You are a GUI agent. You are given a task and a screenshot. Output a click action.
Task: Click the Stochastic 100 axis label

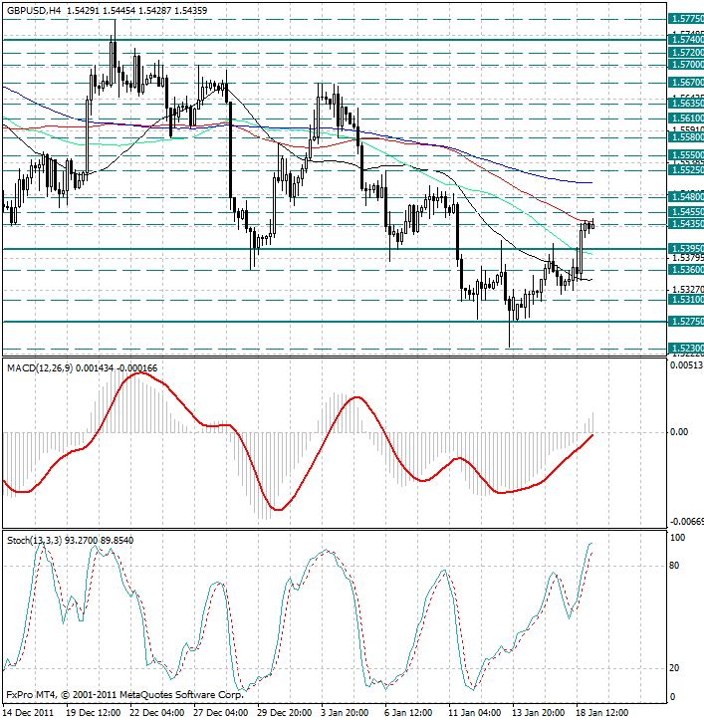[678, 538]
